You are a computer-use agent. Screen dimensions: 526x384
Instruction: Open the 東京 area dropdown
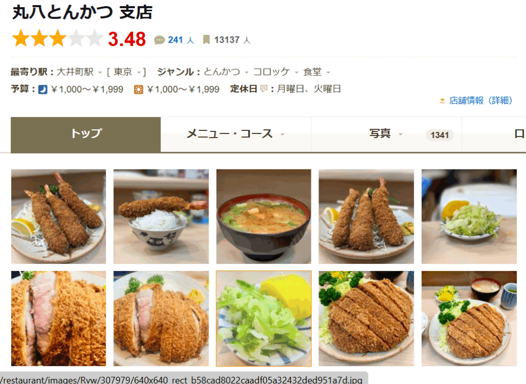tap(139, 72)
